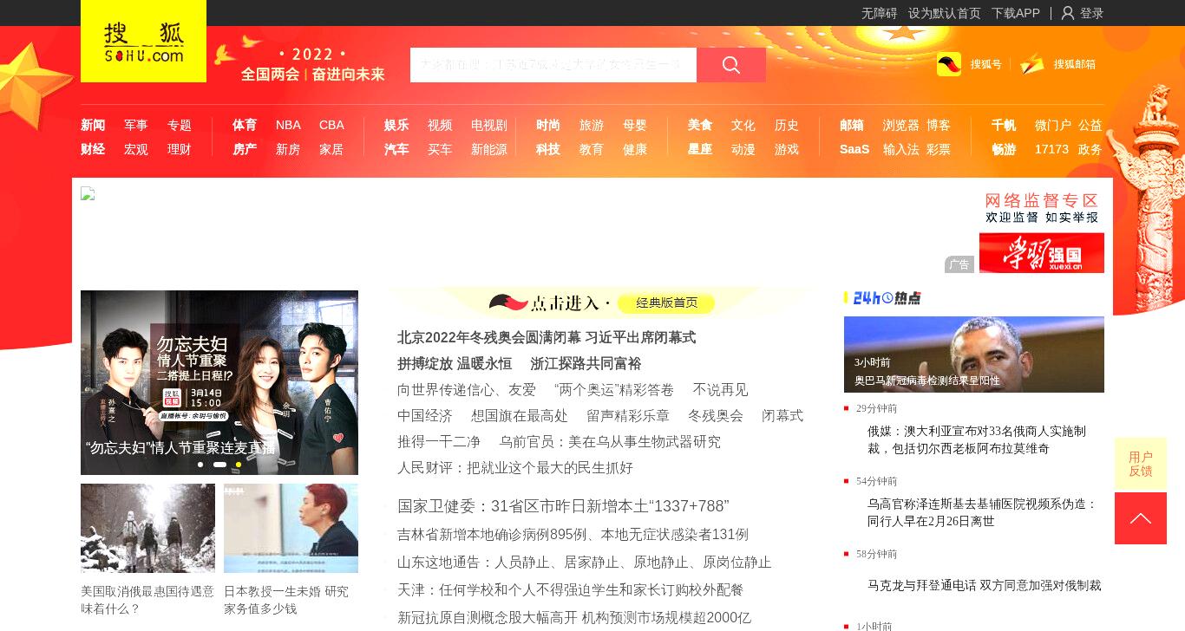
Task: Open the 房产 channel
Action: point(245,149)
